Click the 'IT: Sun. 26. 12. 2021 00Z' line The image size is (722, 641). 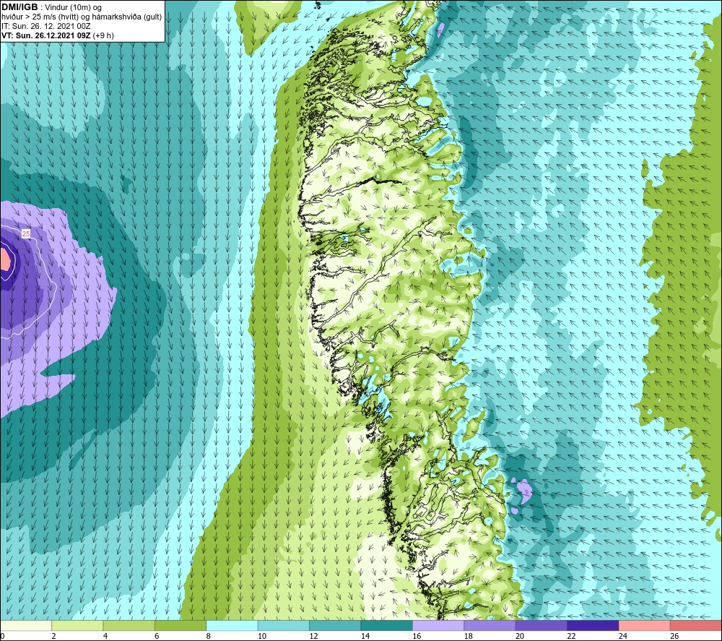(x=46, y=26)
